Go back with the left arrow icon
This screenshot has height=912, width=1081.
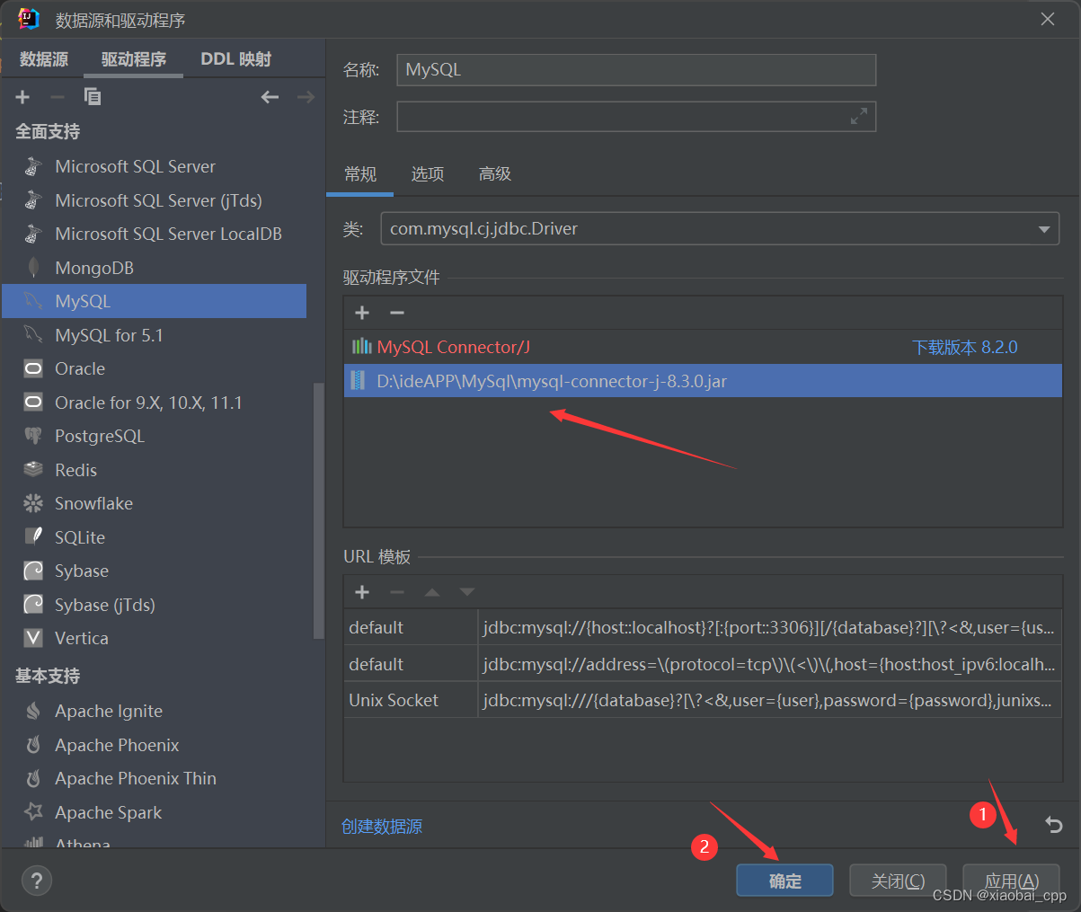click(270, 97)
